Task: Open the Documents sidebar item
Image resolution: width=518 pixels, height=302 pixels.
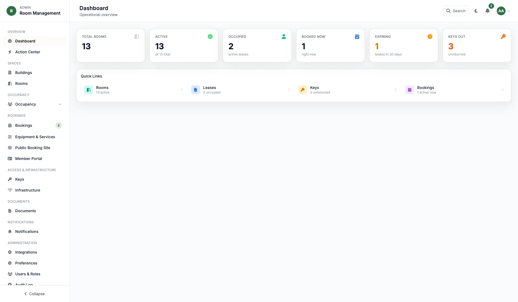Action: [x=35, y=211]
